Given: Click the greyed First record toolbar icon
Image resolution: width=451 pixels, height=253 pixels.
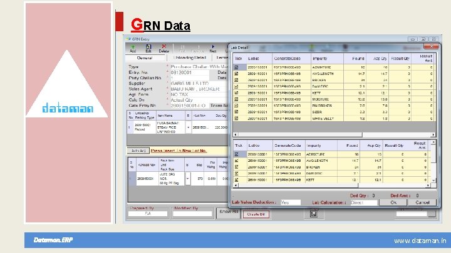Looking at the screenshot, I should pos(182,48).
